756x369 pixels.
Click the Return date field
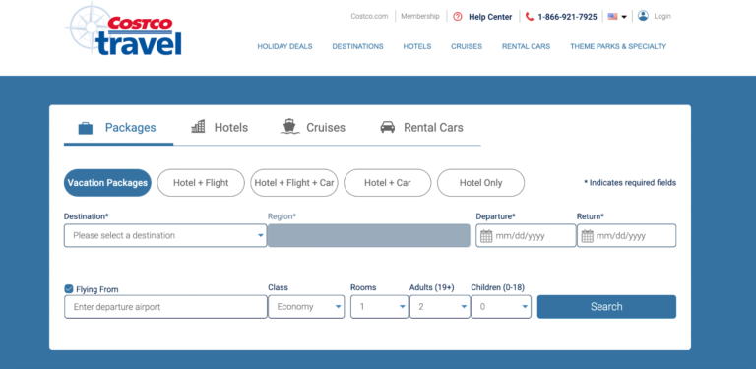[x=627, y=235]
